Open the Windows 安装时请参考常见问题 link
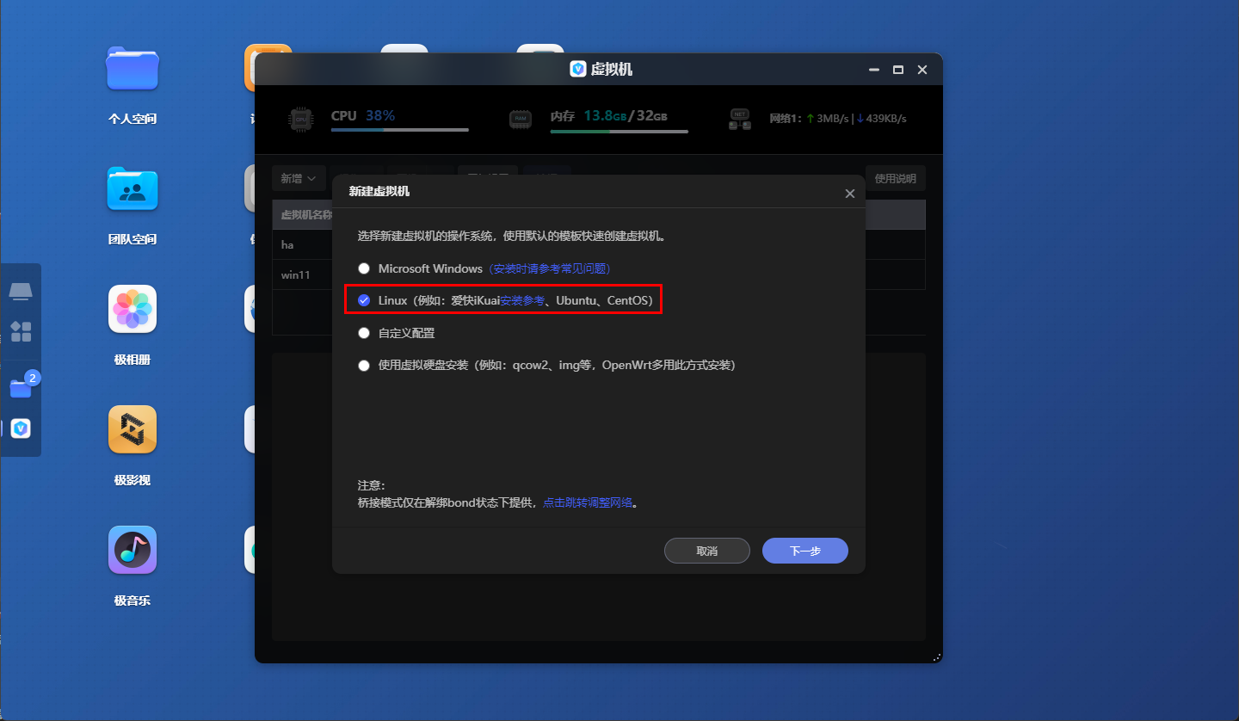1239x721 pixels. click(550, 268)
